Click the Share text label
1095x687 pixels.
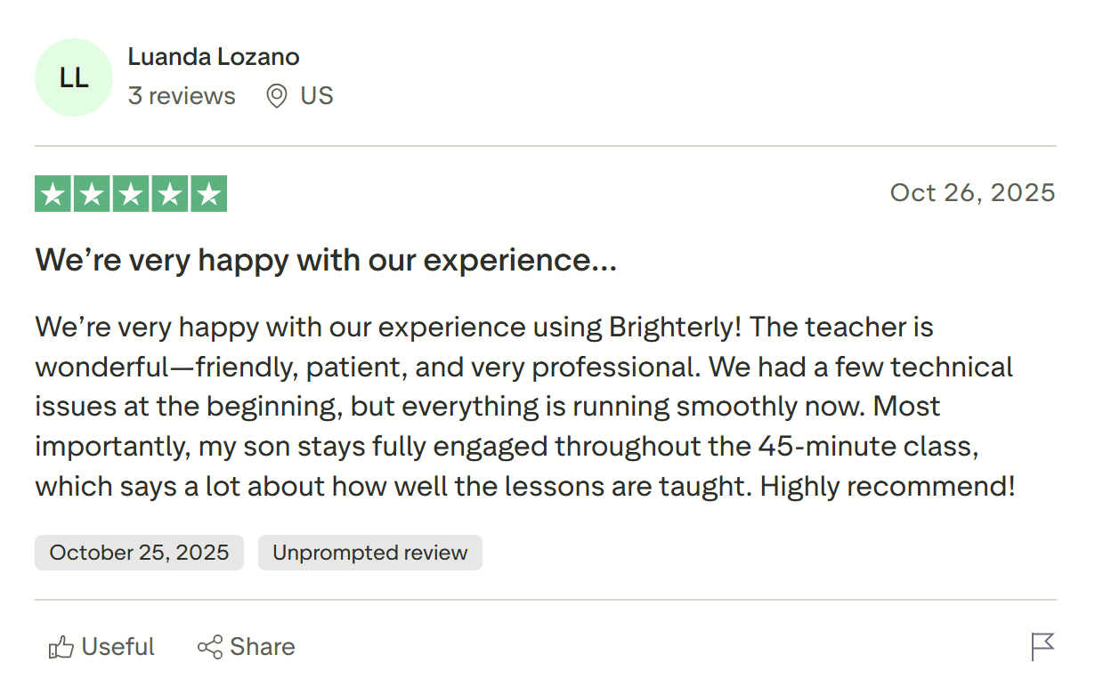(x=263, y=647)
